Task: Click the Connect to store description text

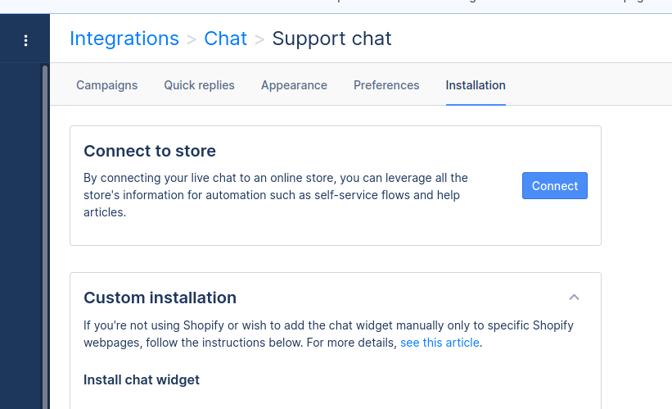Action: [276, 195]
